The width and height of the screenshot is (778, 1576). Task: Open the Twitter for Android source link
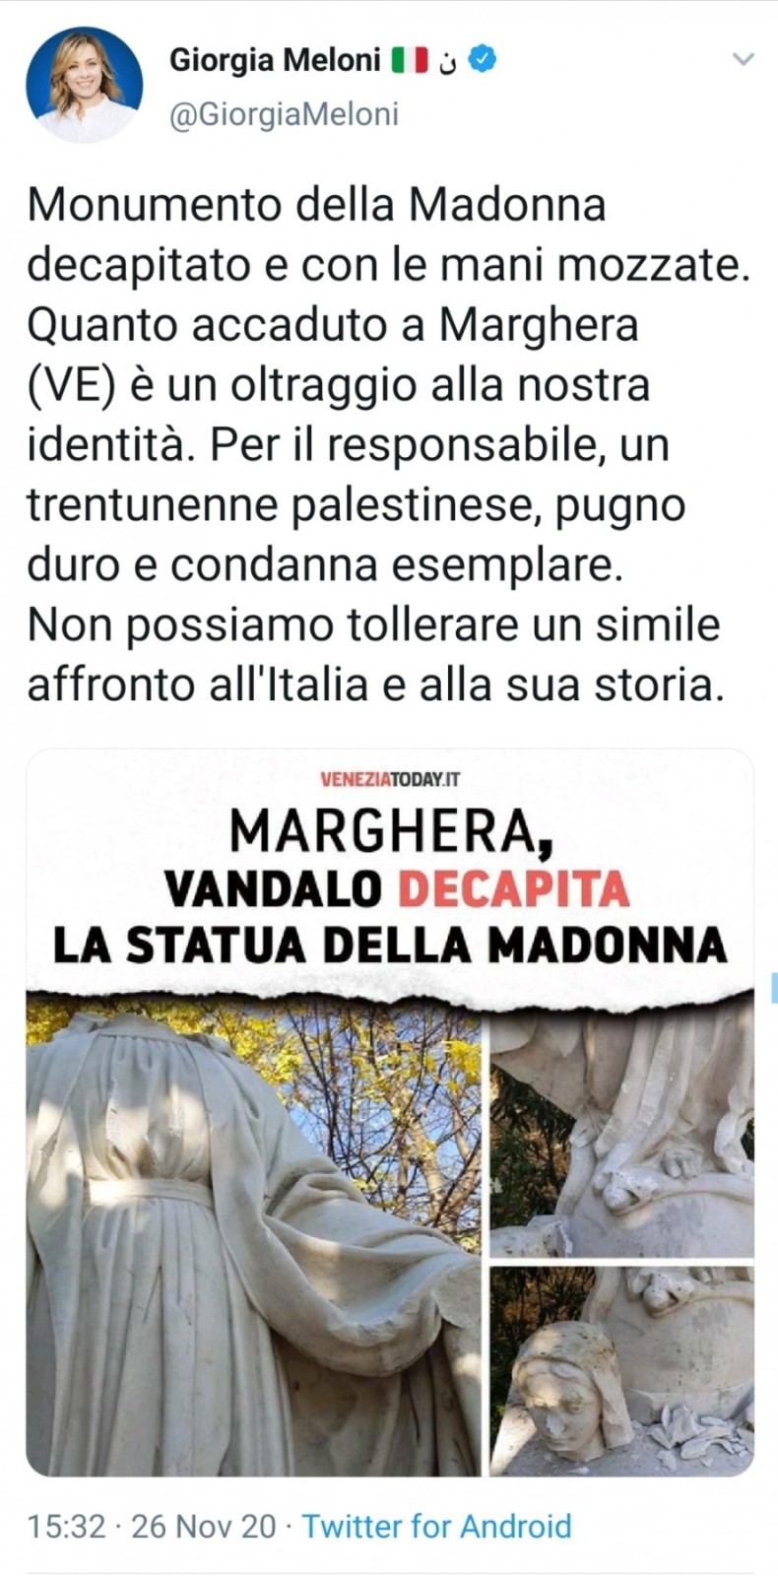[x=436, y=1527]
